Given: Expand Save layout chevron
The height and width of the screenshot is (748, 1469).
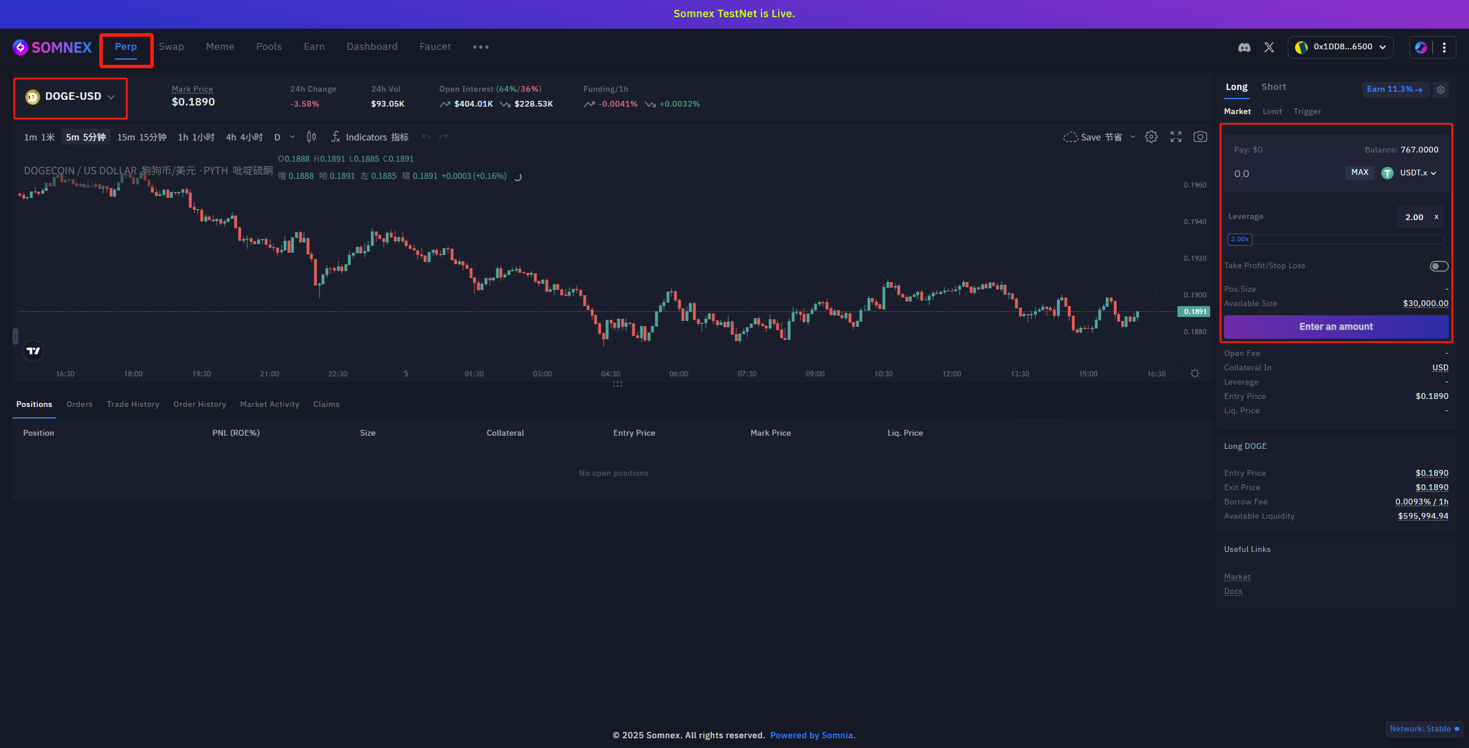Looking at the screenshot, I should pyautogui.click(x=1133, y=137).
